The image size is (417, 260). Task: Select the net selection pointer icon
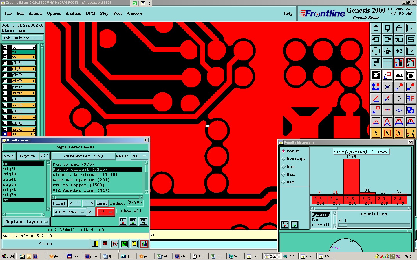411,133
